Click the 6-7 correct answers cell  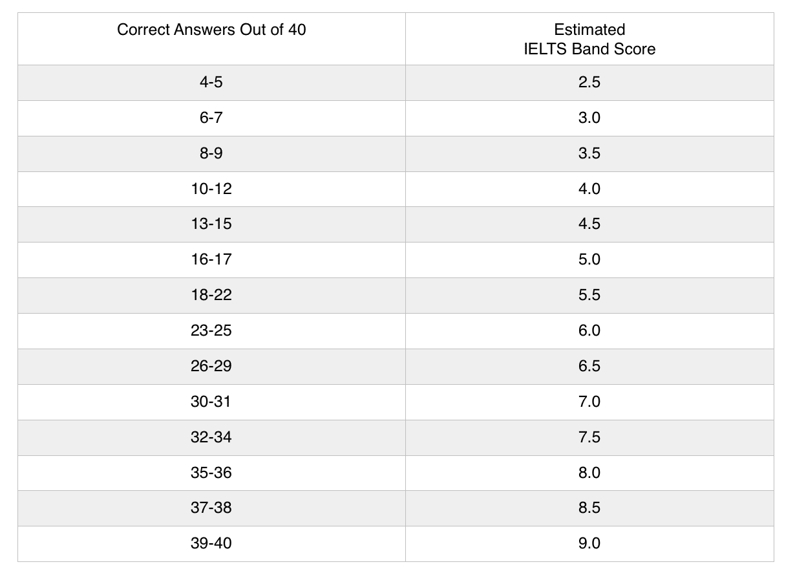tap(211, 118)
